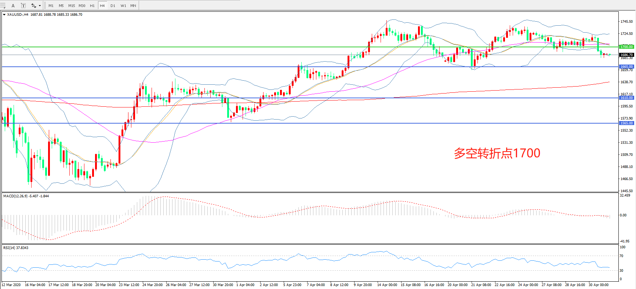
Task: Open the Arrows tool dropdown arrow
Action: [x=40, y=6]
